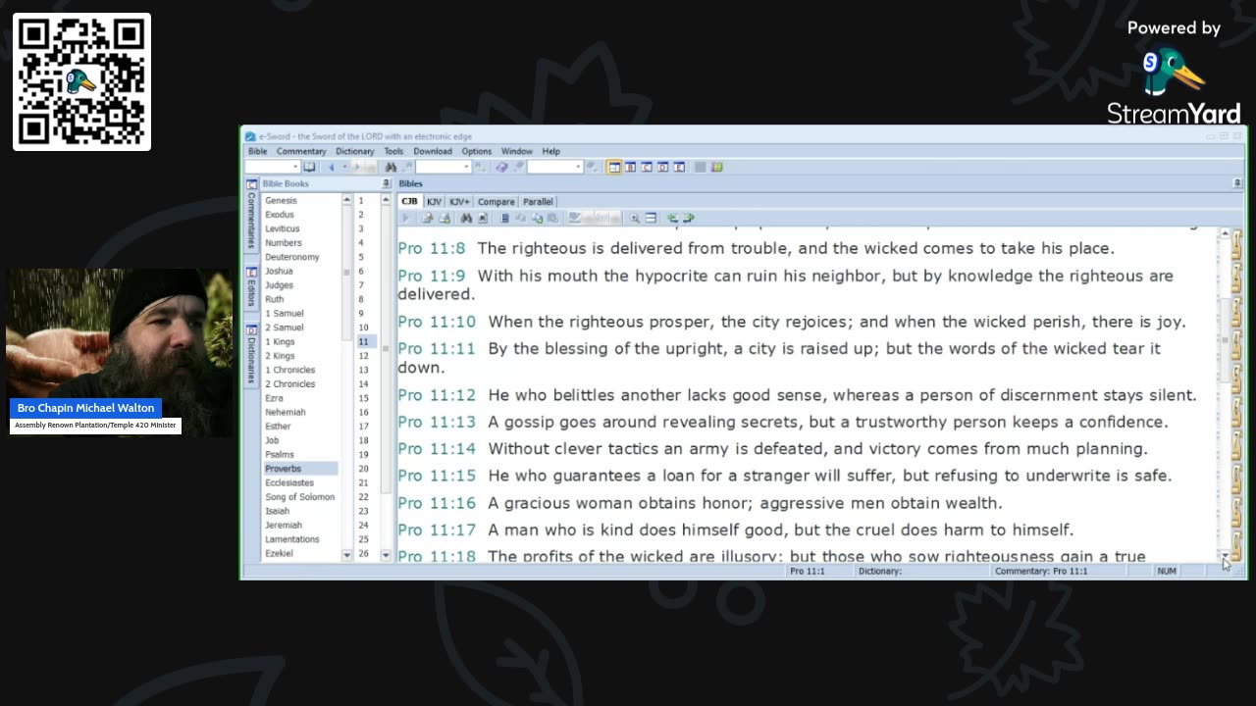
Task: Click the StreamYard logo
Action: point(1174,86)
